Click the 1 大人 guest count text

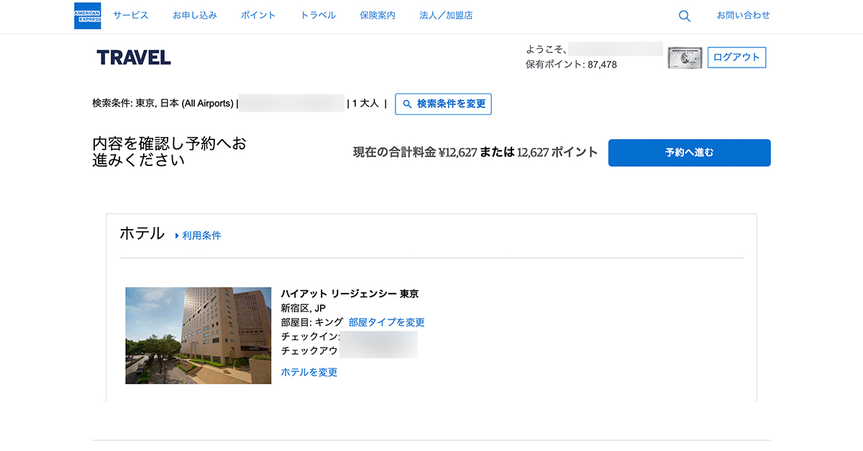(x=365, y=103)
